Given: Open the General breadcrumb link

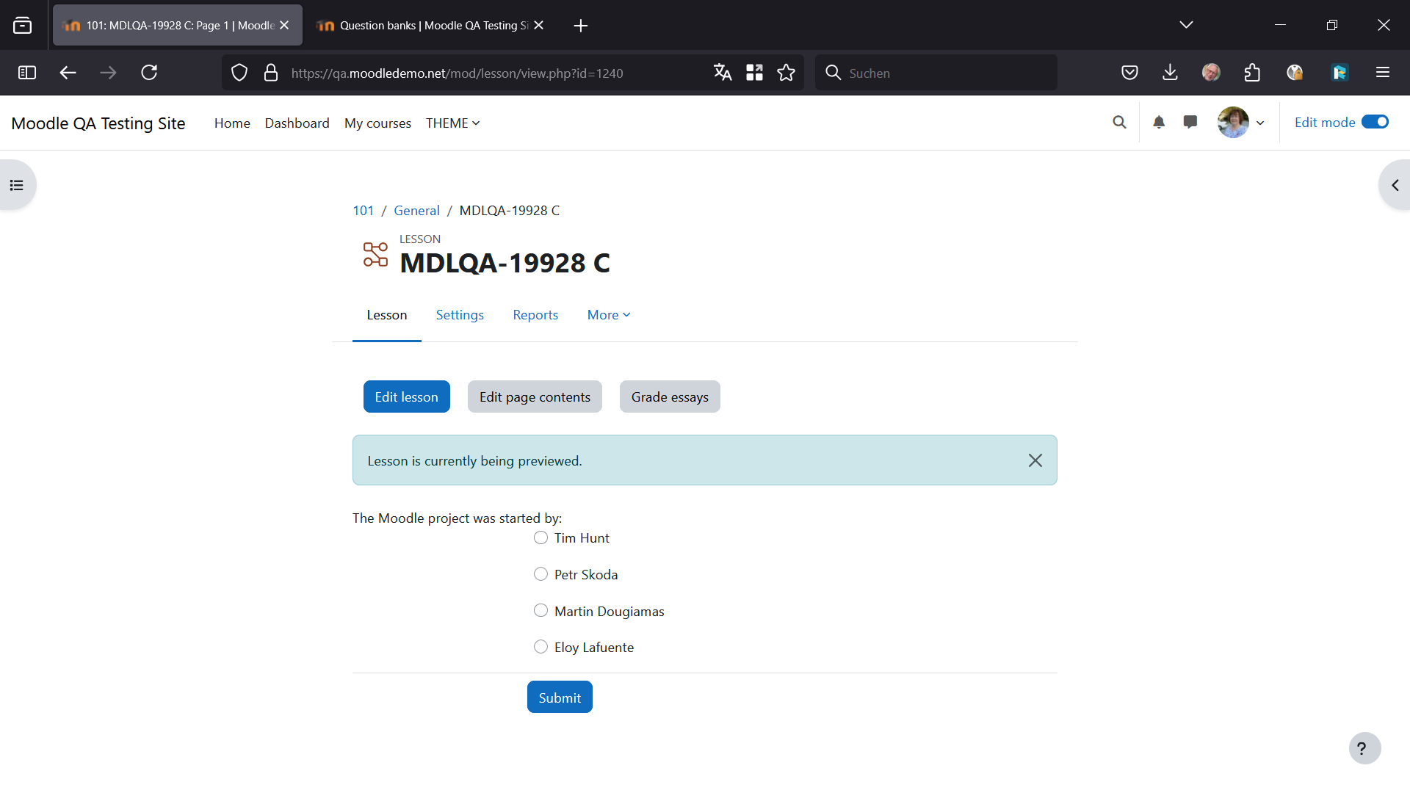Looking at the screenshot, I should coord(416,211).
